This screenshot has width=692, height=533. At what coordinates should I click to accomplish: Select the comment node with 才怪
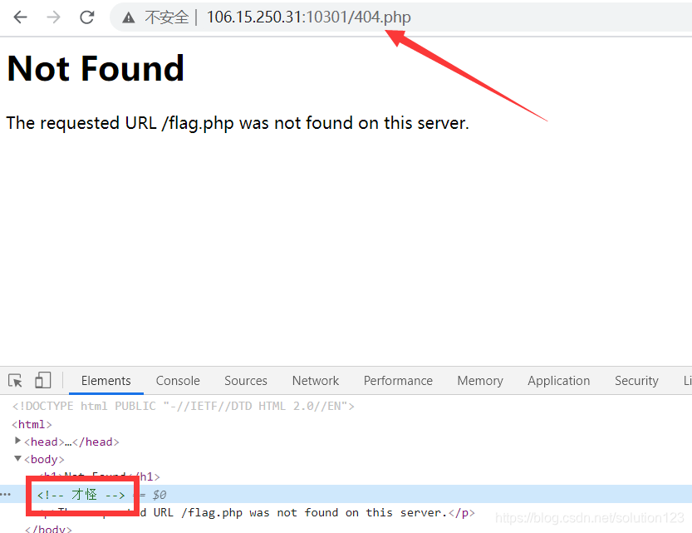pos(81,495)
